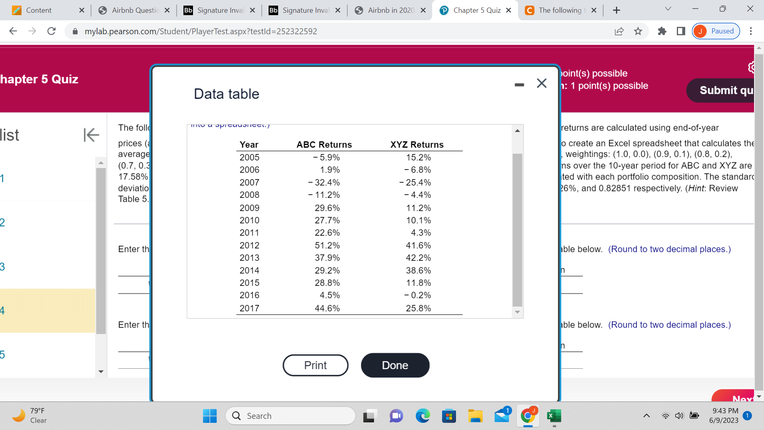The height and width of the screenshot is (430, 764).
Task: Open Microsoft Edge from the taskbar
Action: click(x=423, y=416)
